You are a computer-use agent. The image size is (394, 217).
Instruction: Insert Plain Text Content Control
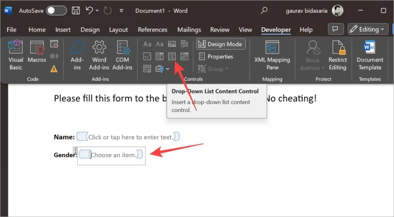click(x=160, y=44)
